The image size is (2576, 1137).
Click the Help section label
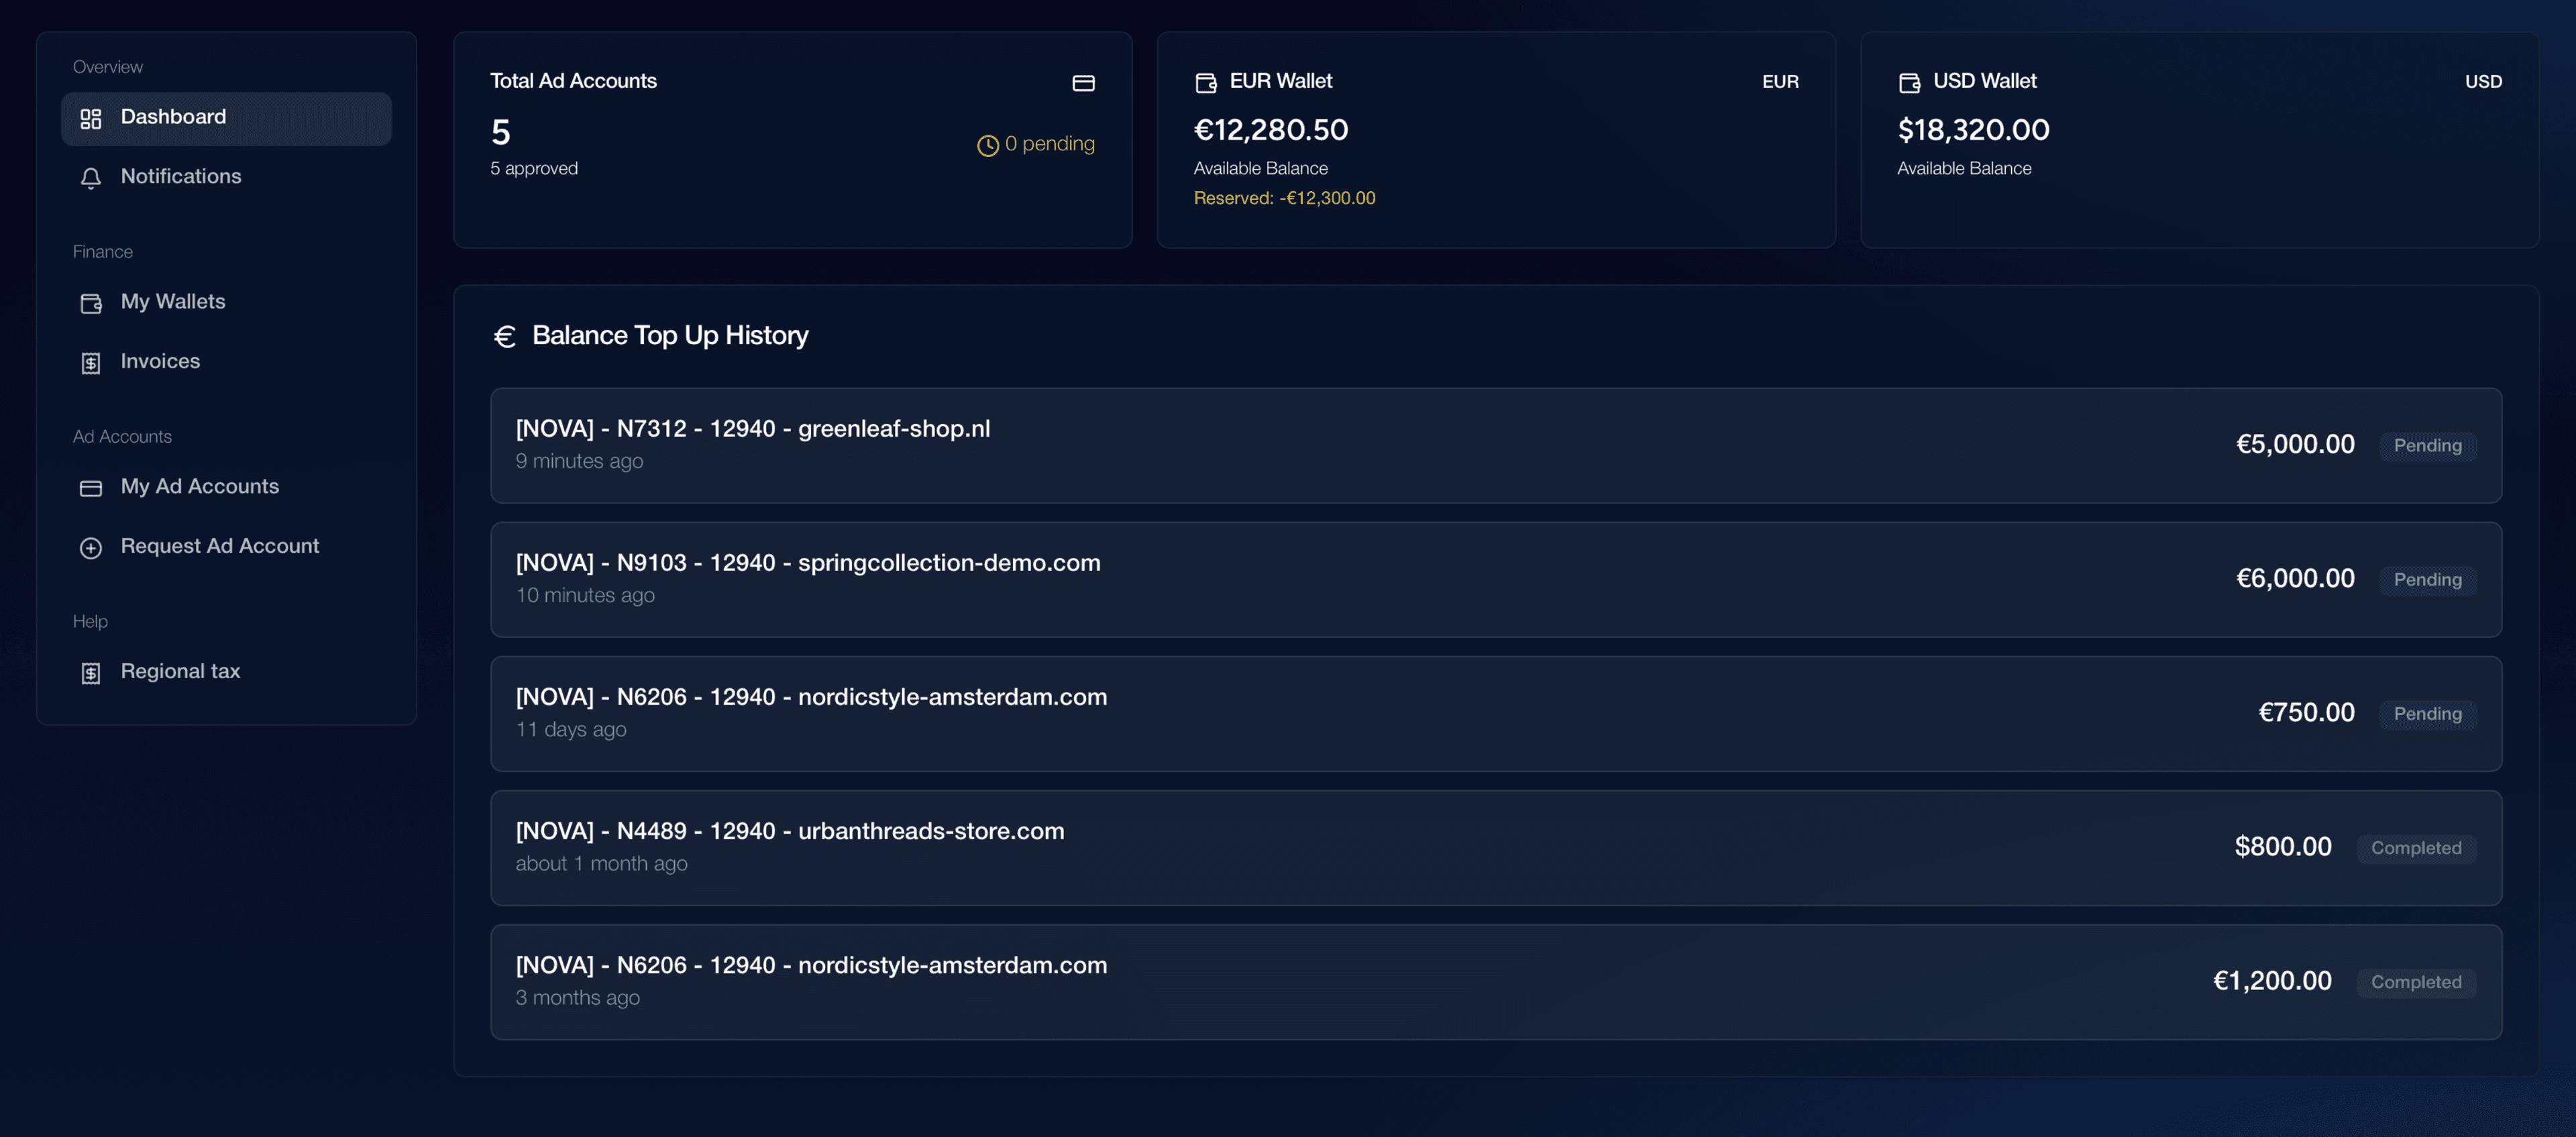[90, 622]
